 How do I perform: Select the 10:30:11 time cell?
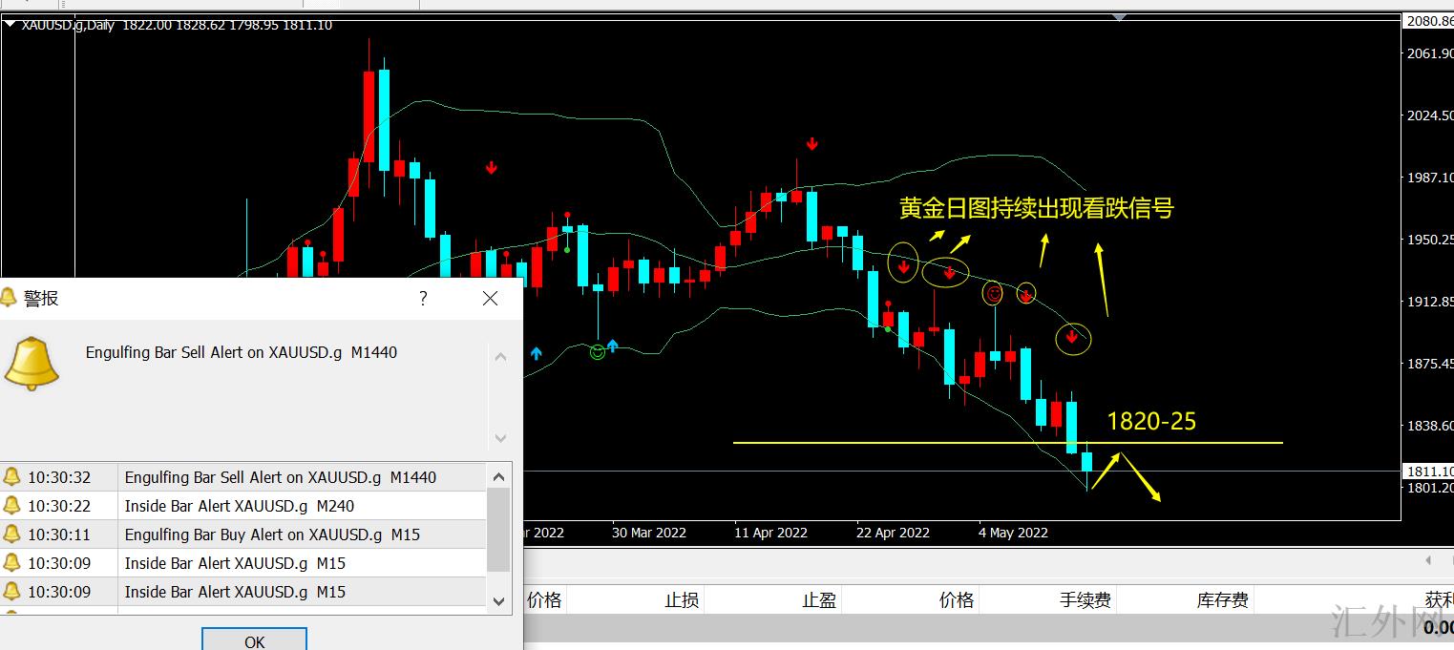(59, 535)
